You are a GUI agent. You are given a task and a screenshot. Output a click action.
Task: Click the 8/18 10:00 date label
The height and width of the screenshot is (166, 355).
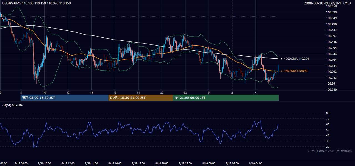(44, 164)
